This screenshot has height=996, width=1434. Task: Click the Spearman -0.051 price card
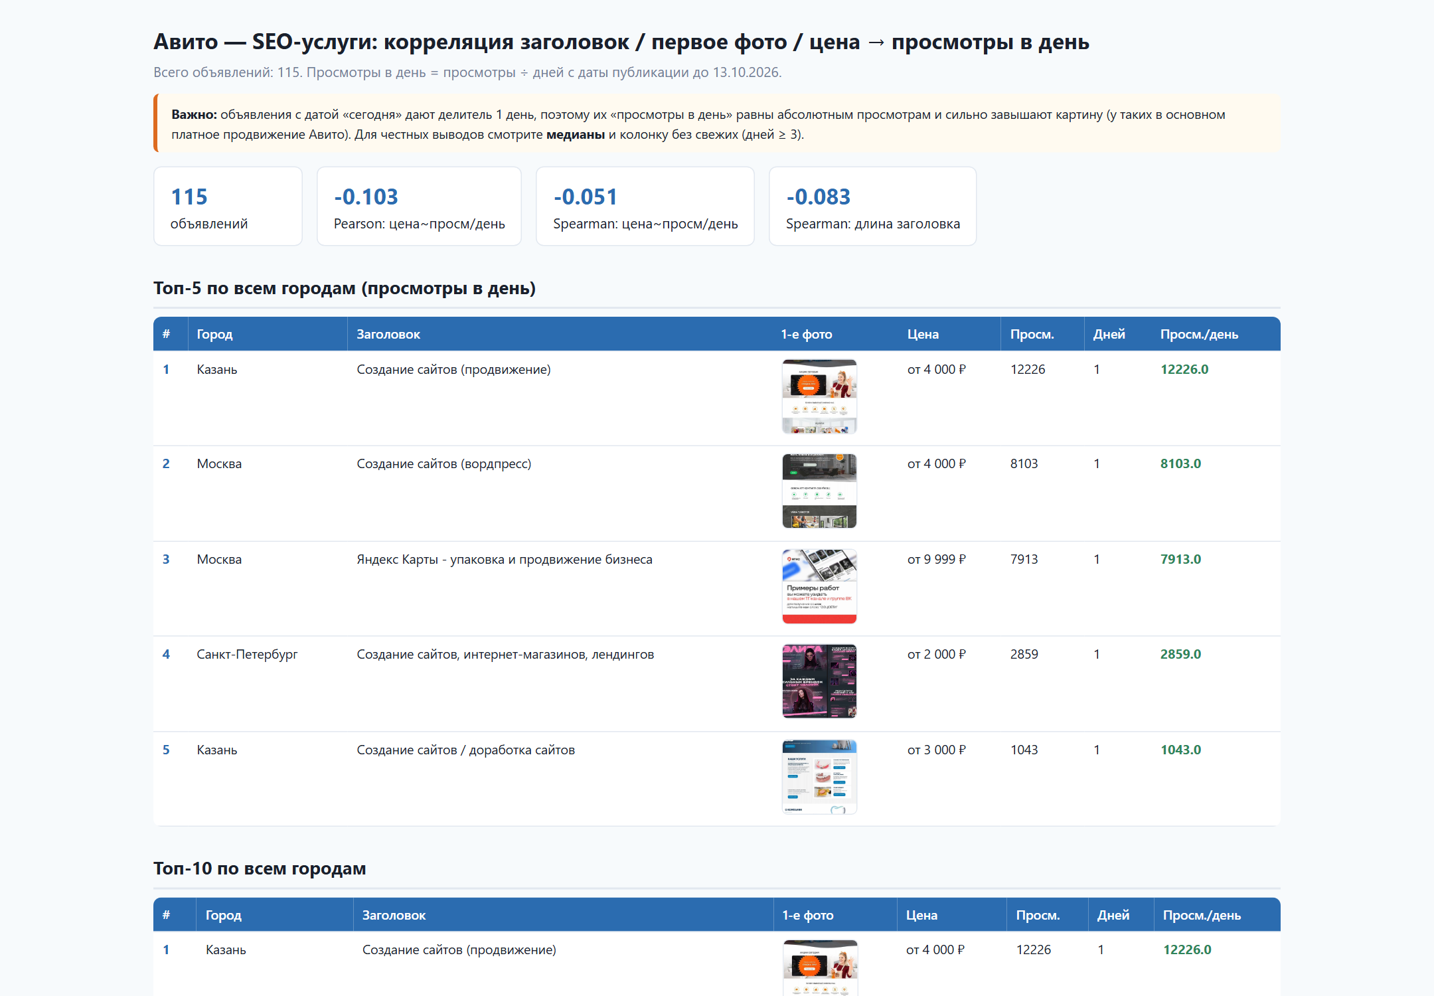645,207
